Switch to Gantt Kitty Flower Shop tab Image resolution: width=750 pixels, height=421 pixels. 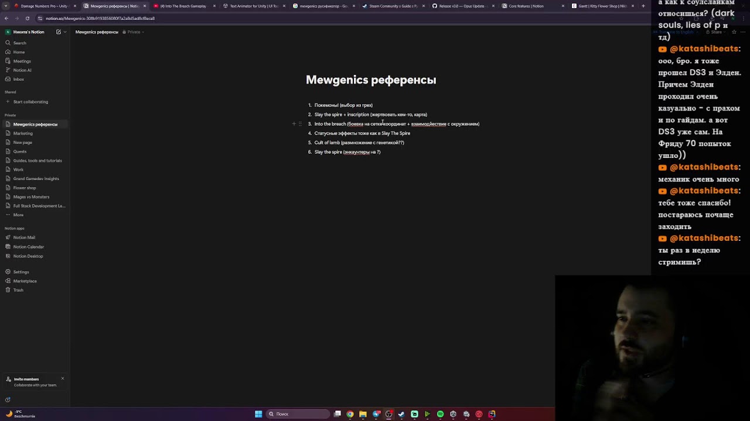[602, 6]
